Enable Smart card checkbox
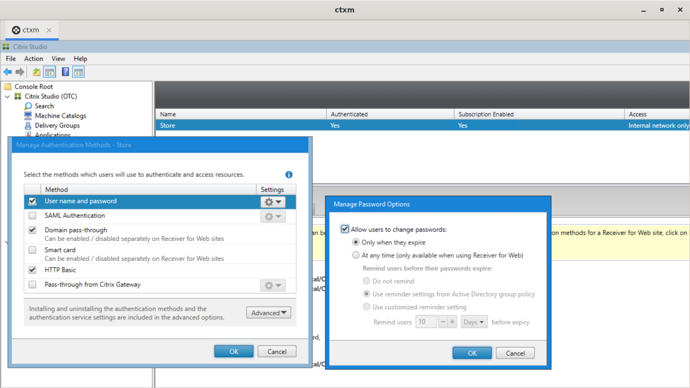The height and width of the screenshot is (388, 690). point(32,250)
